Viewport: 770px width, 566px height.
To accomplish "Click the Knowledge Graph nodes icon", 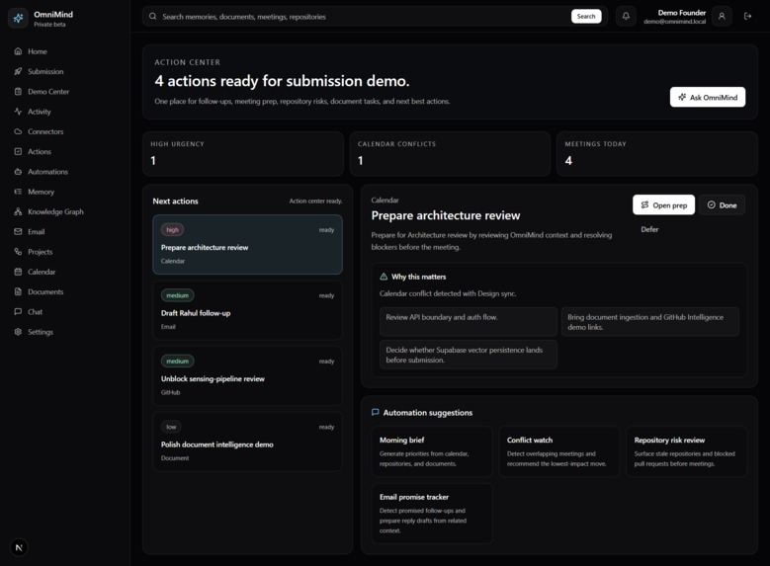I will (18, 211).
